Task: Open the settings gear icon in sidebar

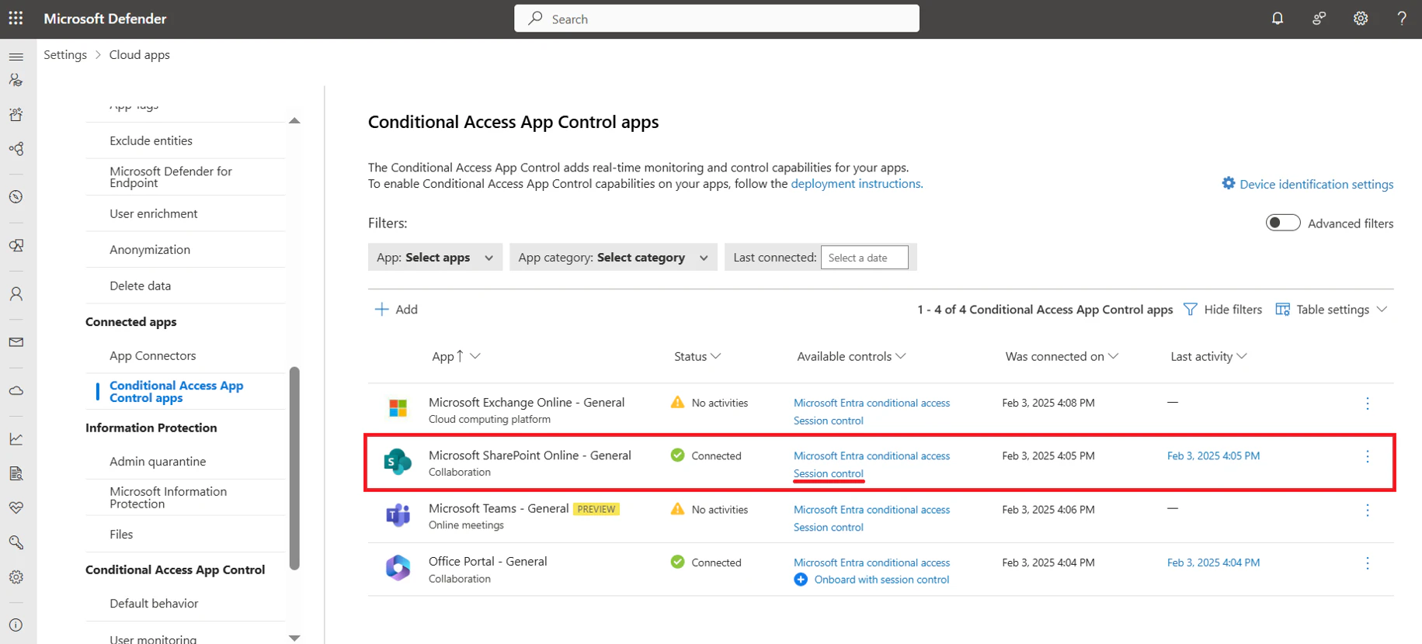Action: pos(16,577)
